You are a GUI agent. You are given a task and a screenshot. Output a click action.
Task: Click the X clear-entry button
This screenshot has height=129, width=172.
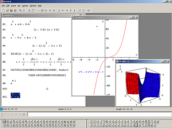pyautogui.click(x=24, y=115)
